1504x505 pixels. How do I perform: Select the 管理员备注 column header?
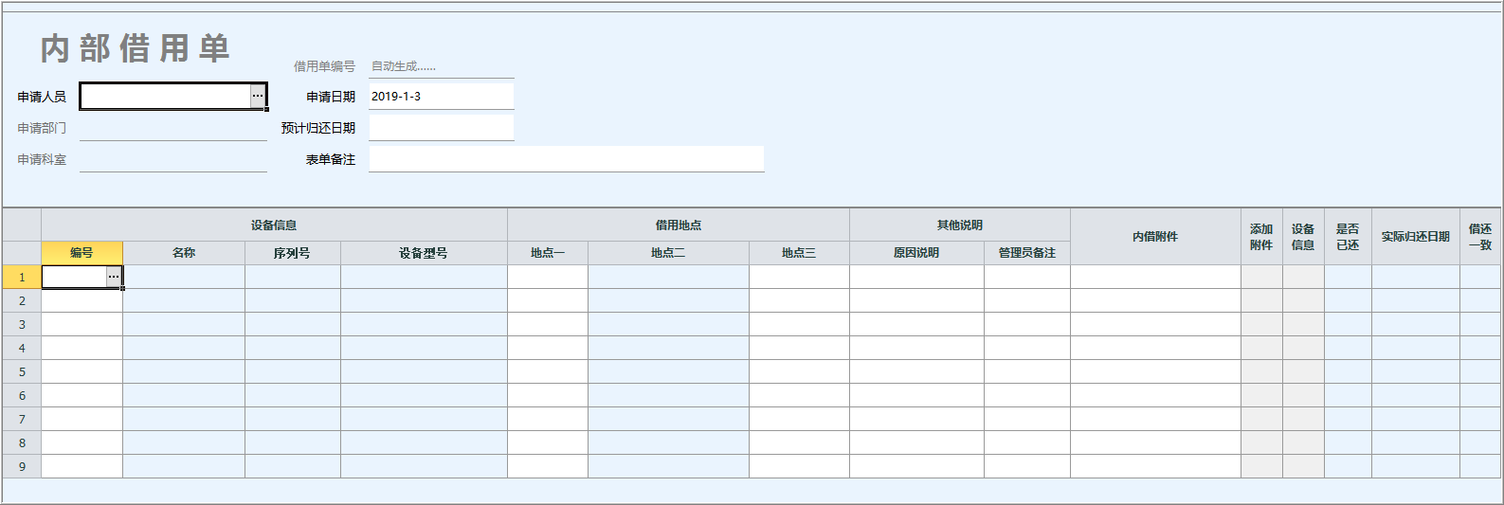click(1027, 253)
